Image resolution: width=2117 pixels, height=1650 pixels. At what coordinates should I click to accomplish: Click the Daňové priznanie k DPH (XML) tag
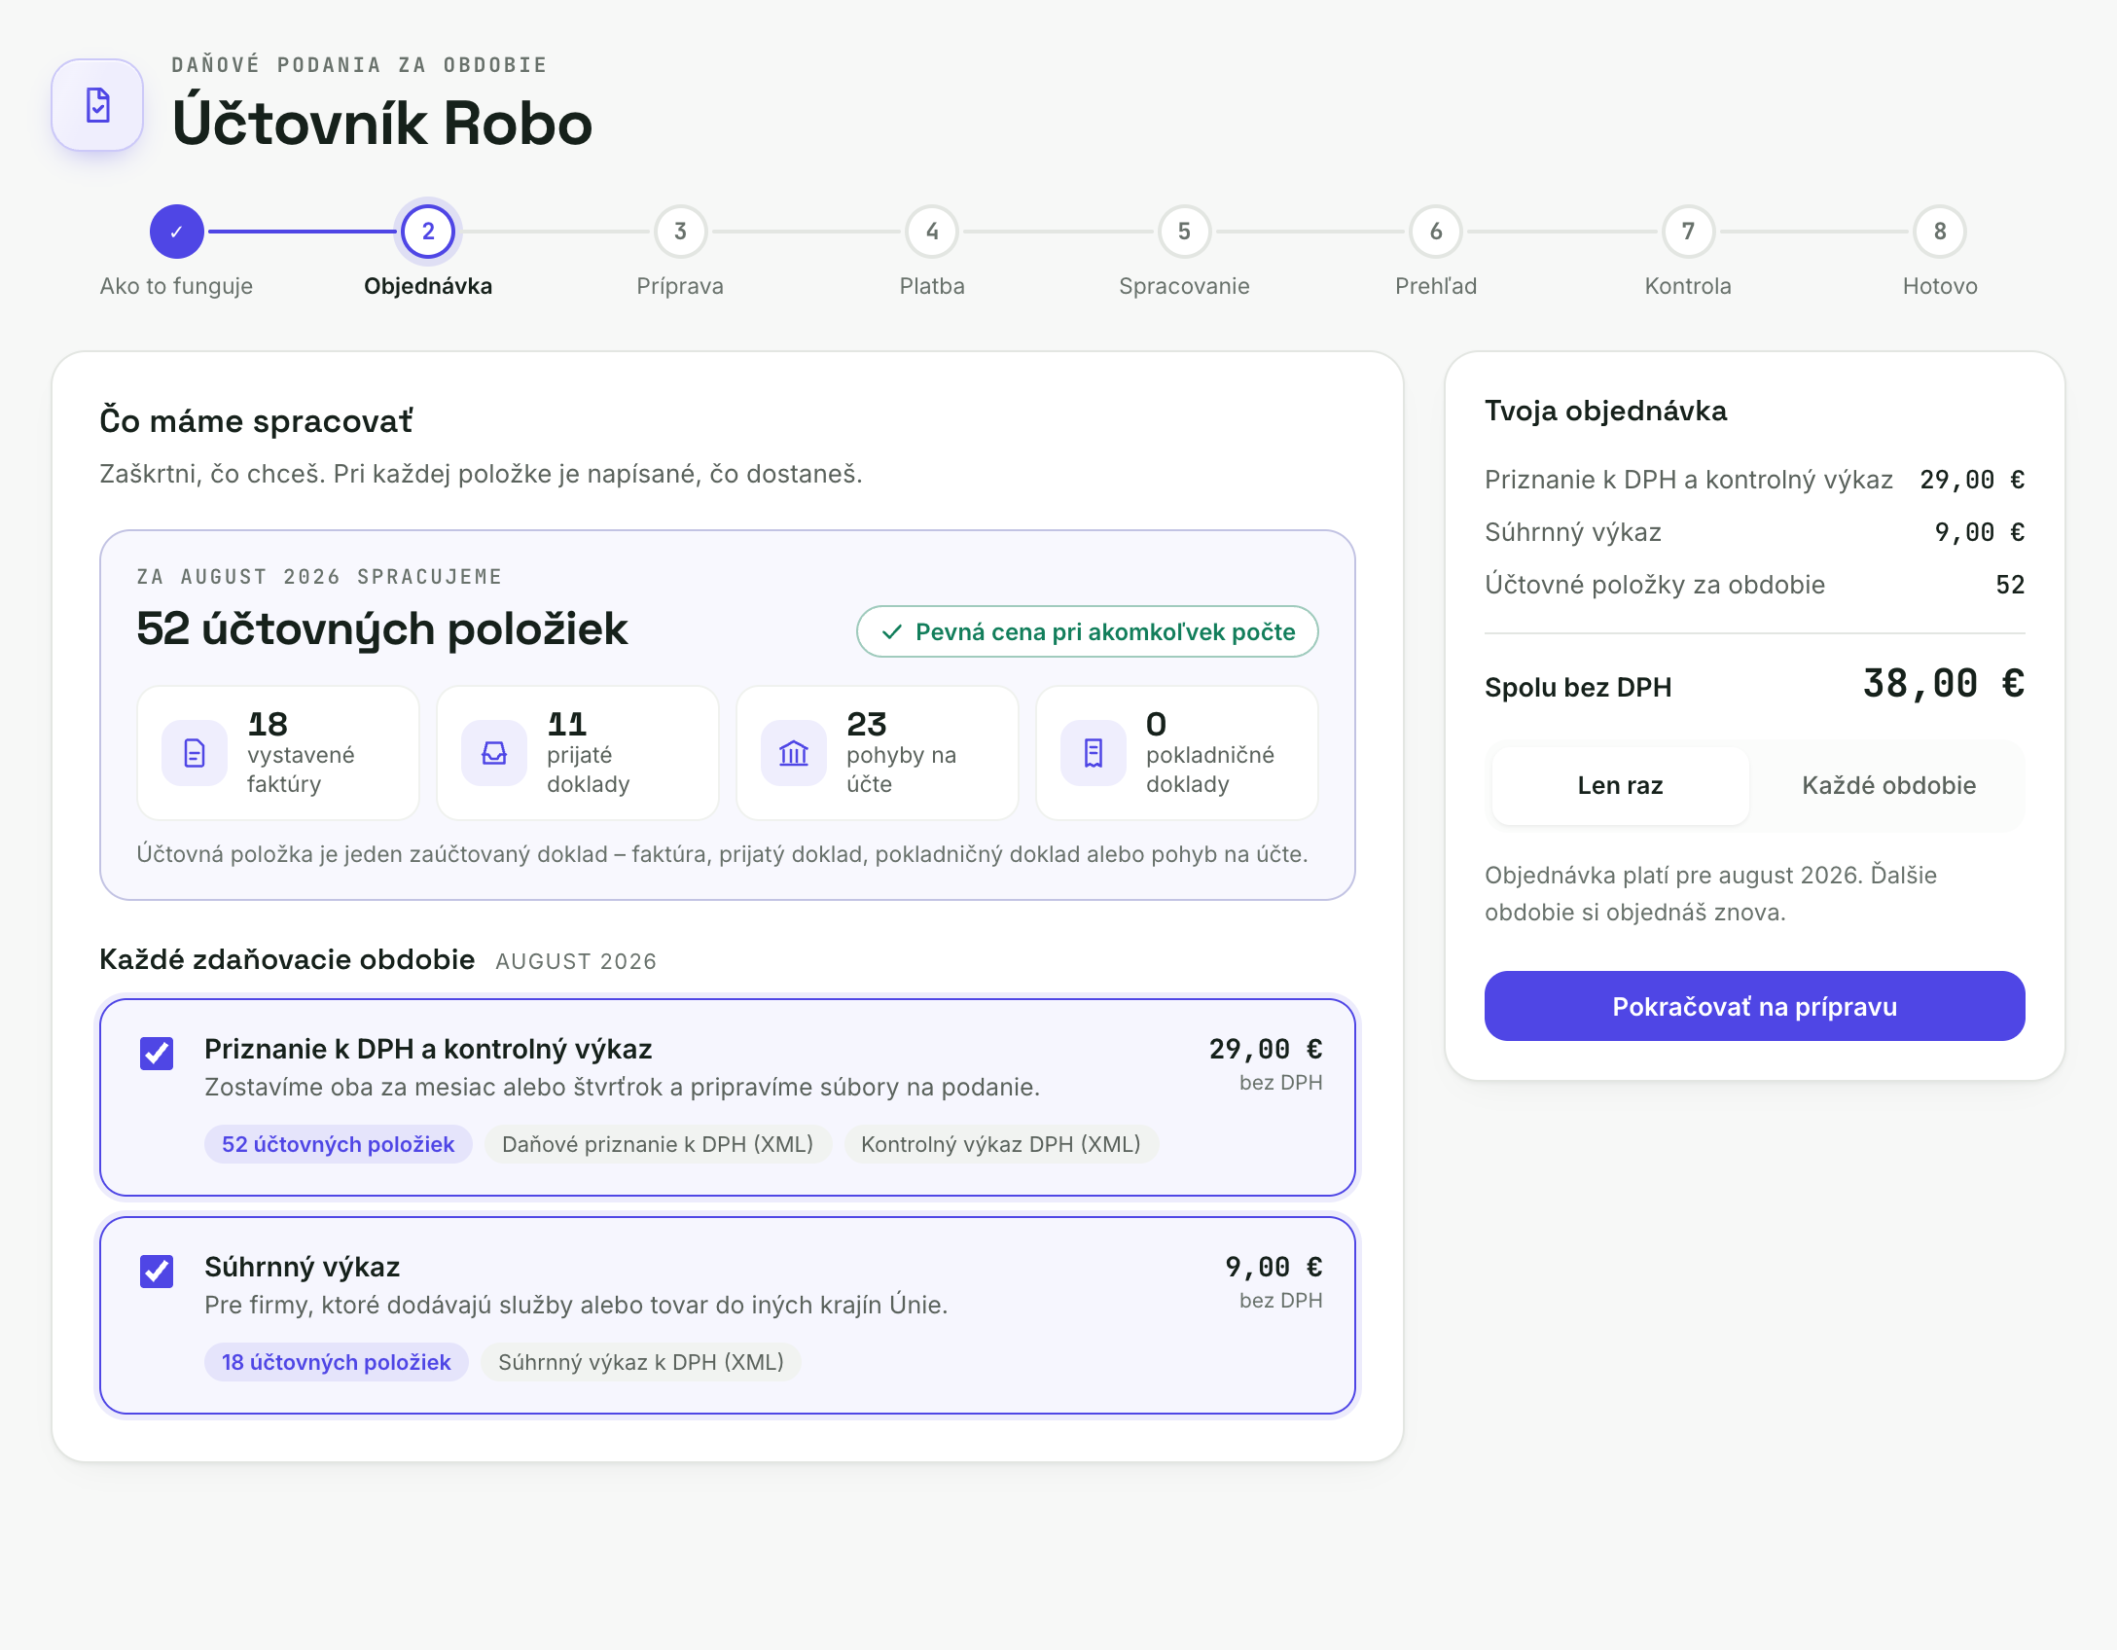click(658, 1144)
